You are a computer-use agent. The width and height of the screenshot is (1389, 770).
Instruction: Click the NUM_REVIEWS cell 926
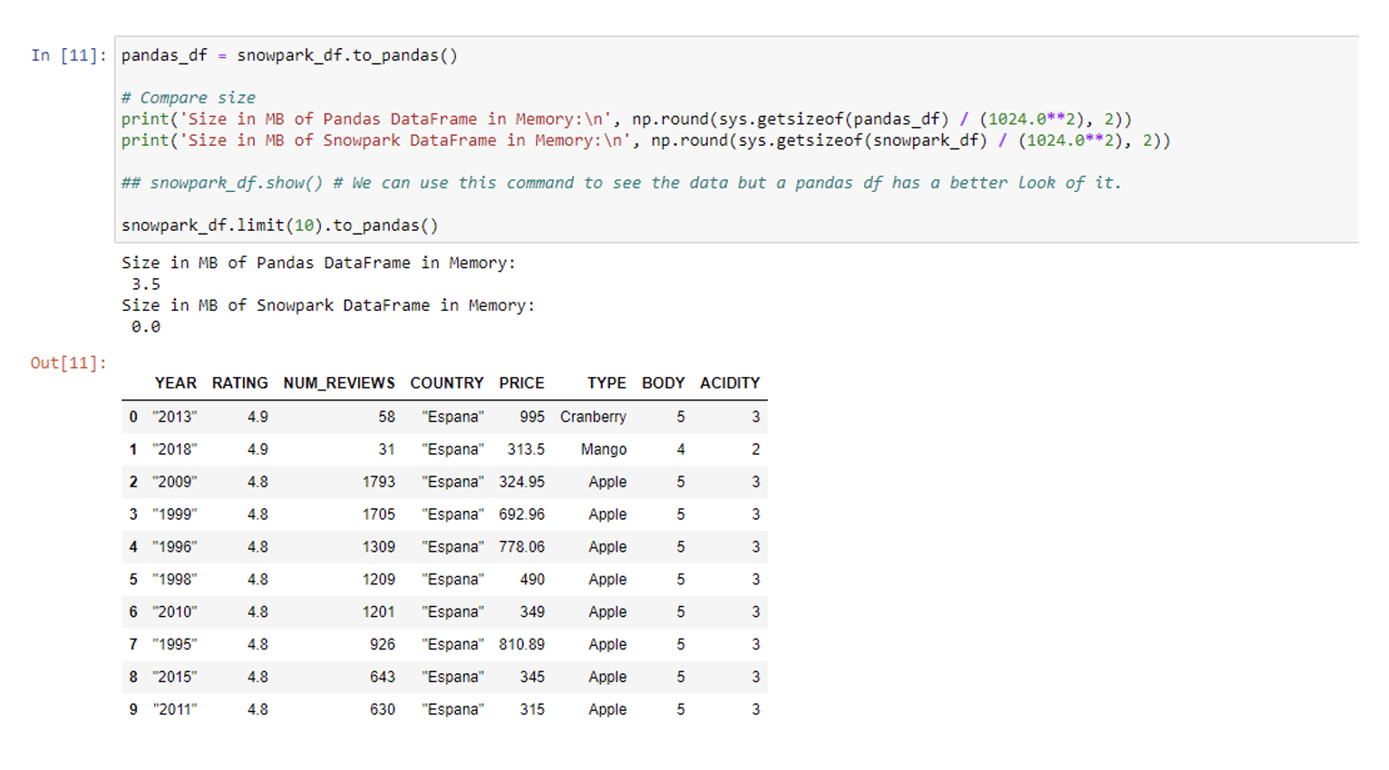tap(383, 645)
